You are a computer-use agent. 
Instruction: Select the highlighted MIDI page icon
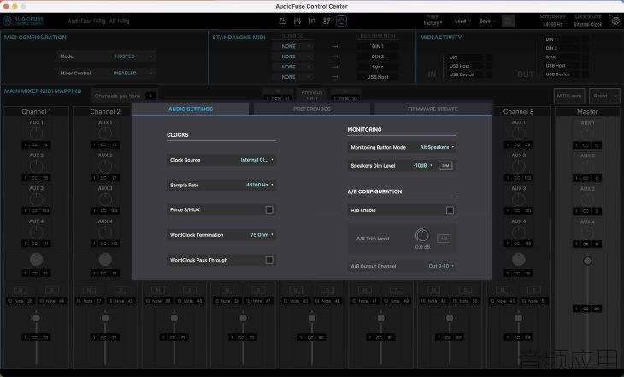point(341,21)
